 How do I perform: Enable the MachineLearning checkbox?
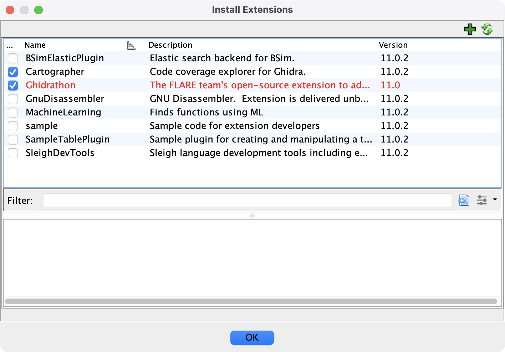(x=13, y=113)
